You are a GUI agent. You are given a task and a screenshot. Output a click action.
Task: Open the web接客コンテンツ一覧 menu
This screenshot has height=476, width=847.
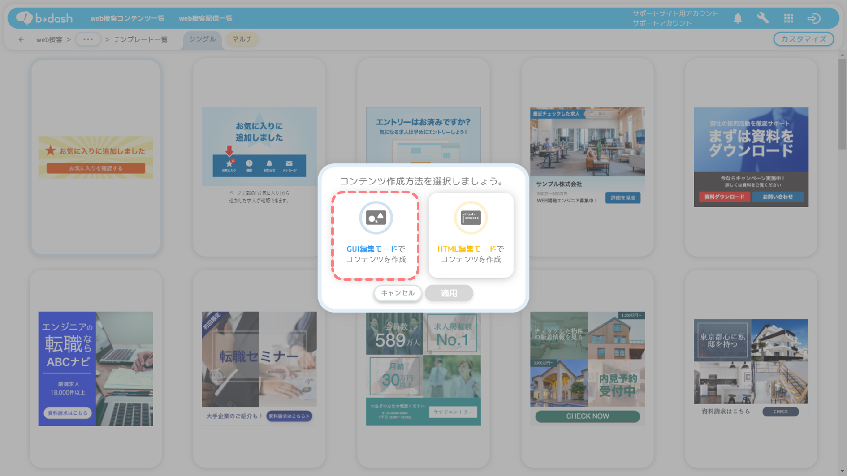coord(127,18)
